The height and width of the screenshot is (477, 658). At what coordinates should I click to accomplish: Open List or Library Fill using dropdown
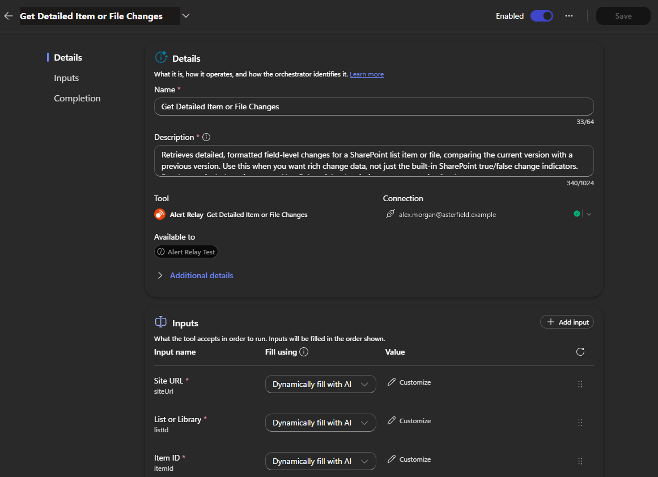tap(321, 423)
